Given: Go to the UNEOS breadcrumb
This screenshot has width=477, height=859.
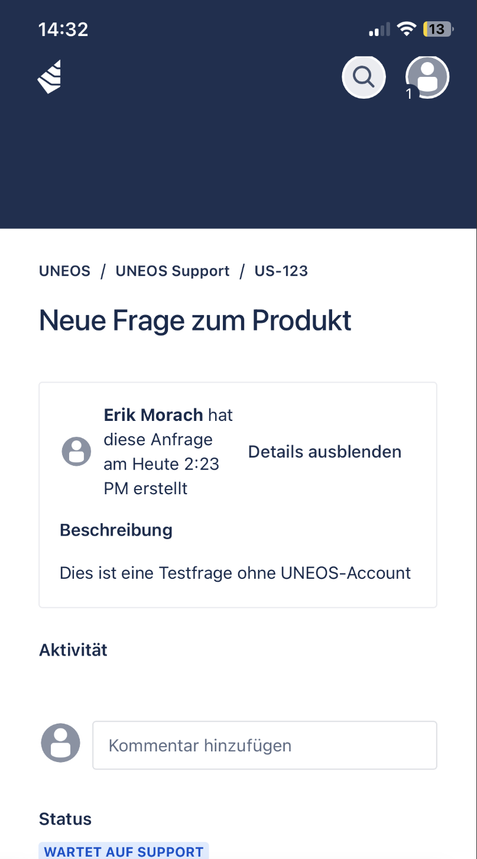Looking at the screenshot, I should 64,271.
